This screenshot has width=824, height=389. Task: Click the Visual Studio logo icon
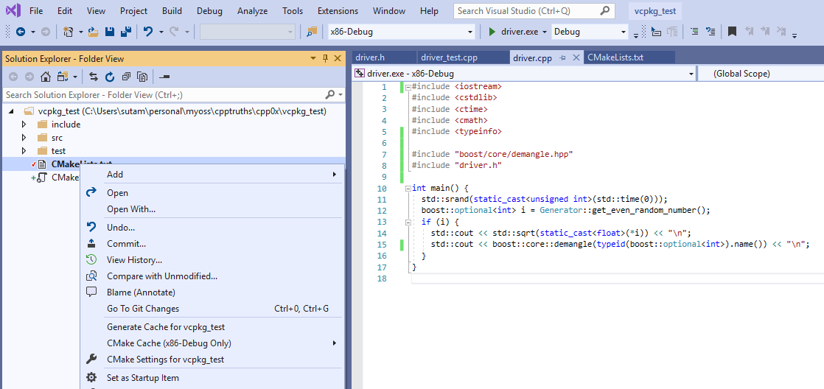14,10
